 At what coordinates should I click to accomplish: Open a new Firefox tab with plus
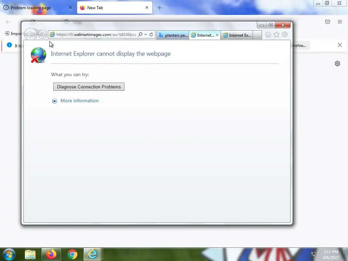click(160, 8)
